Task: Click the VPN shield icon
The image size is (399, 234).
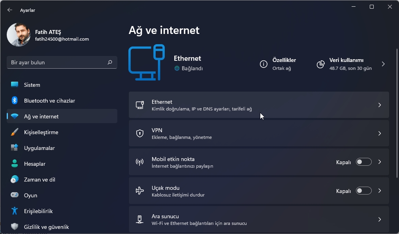Action: tap(140, 133)
